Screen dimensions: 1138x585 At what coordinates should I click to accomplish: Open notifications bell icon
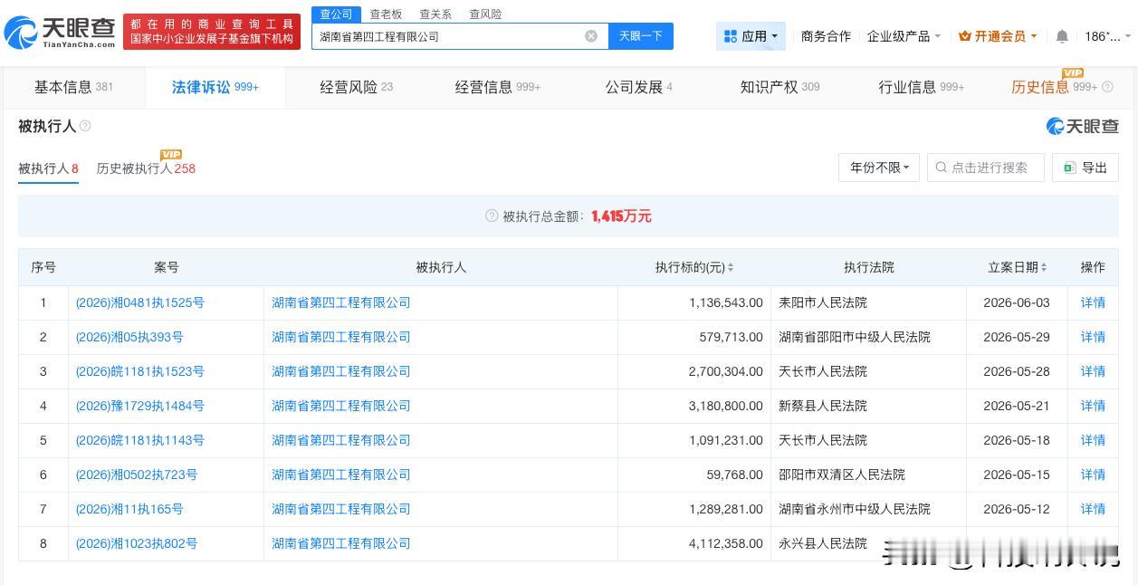1062,36
